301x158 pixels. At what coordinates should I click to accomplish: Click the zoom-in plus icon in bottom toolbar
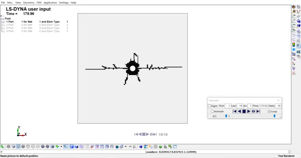pos(97,146)
